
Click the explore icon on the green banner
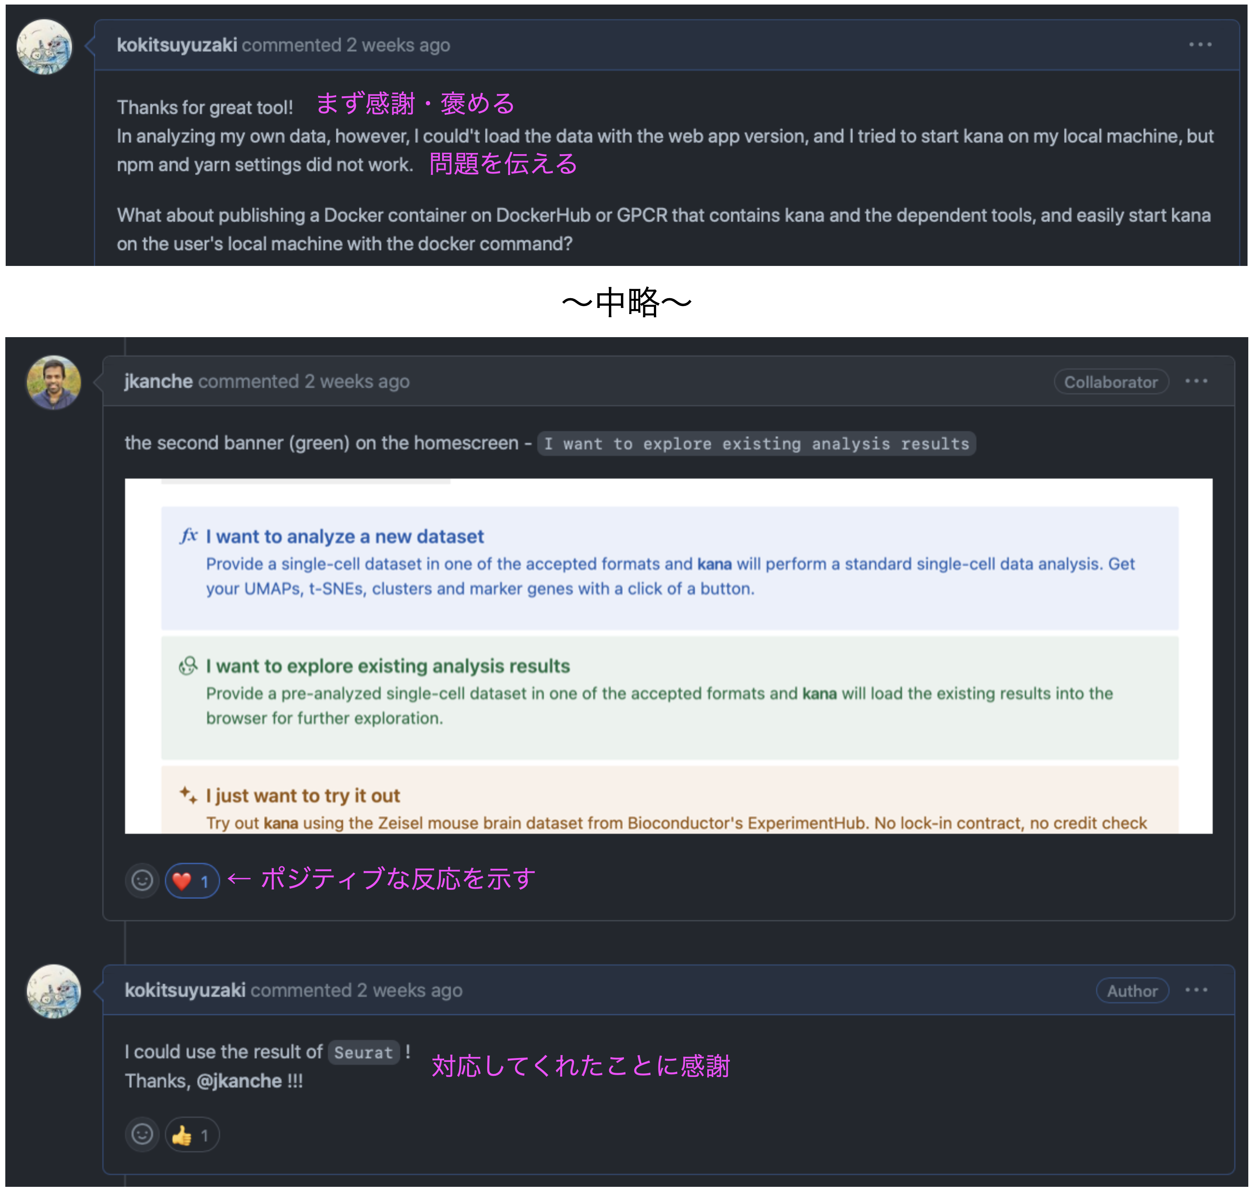click(x=188, y=666)
